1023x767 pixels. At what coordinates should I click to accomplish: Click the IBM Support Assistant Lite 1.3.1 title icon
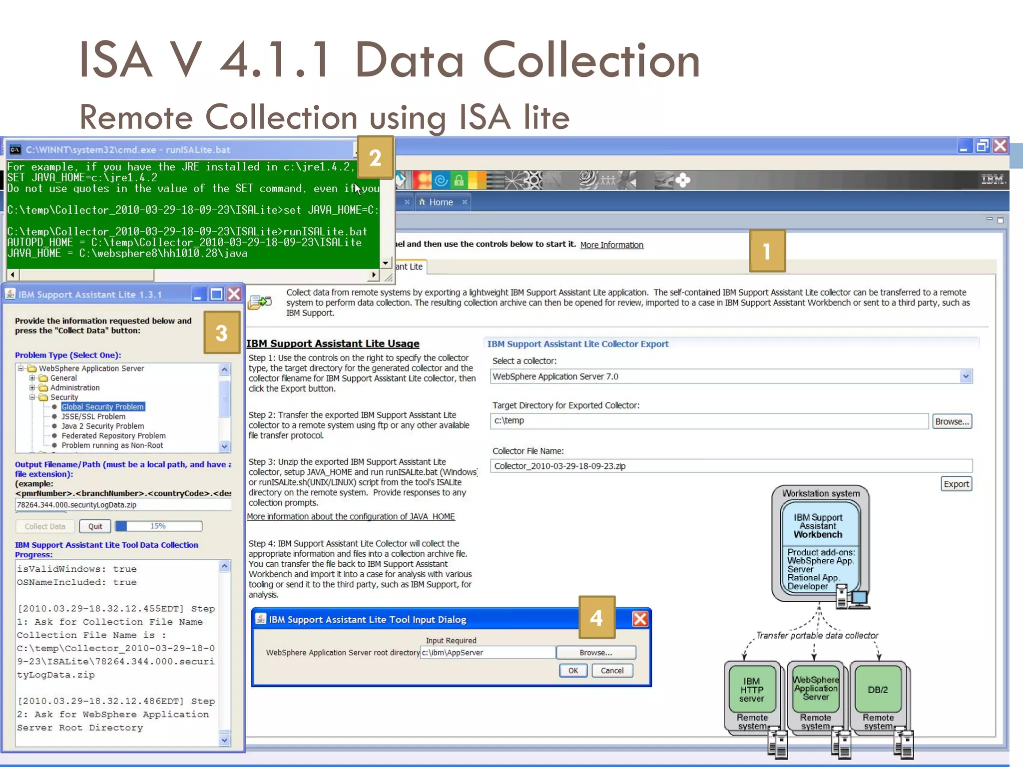point(10,294)
